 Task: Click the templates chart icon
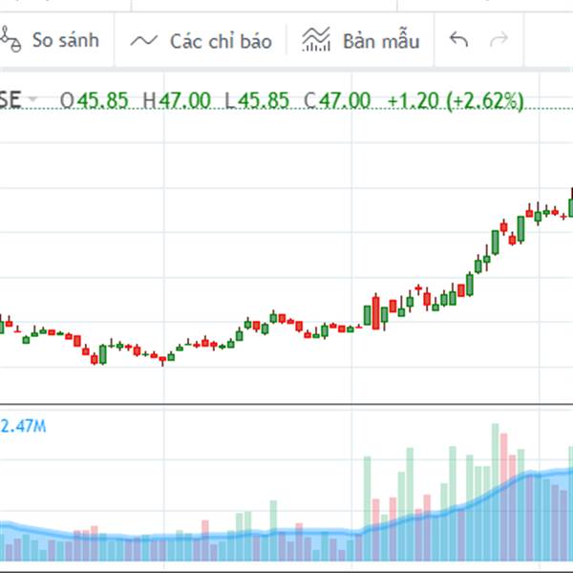pos(316,39)
